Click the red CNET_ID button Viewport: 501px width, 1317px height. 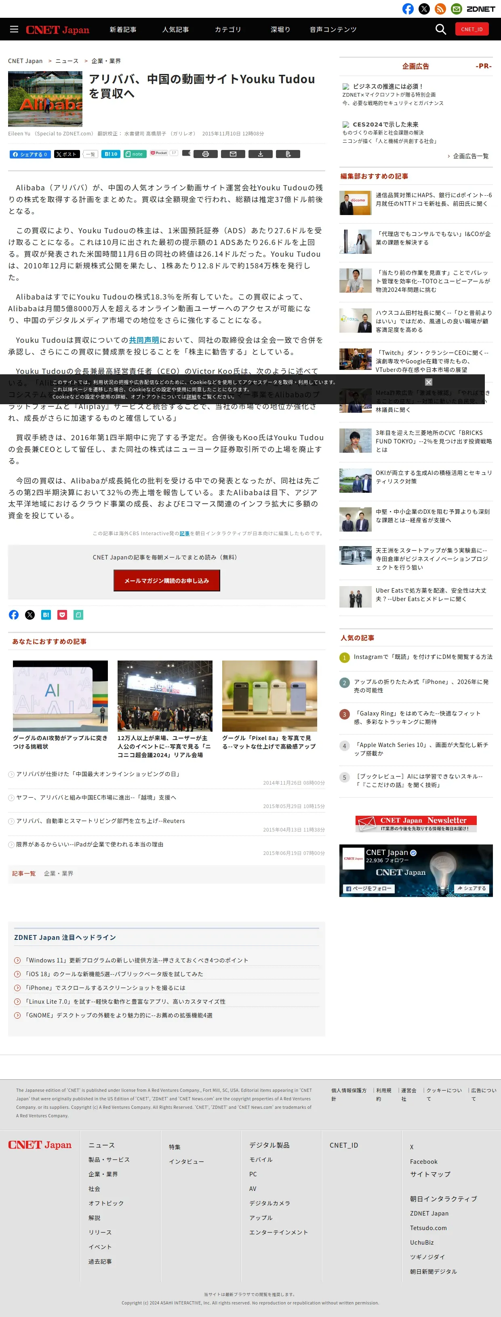472,29
